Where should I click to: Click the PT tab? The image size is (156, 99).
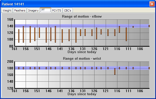(45, 10)
